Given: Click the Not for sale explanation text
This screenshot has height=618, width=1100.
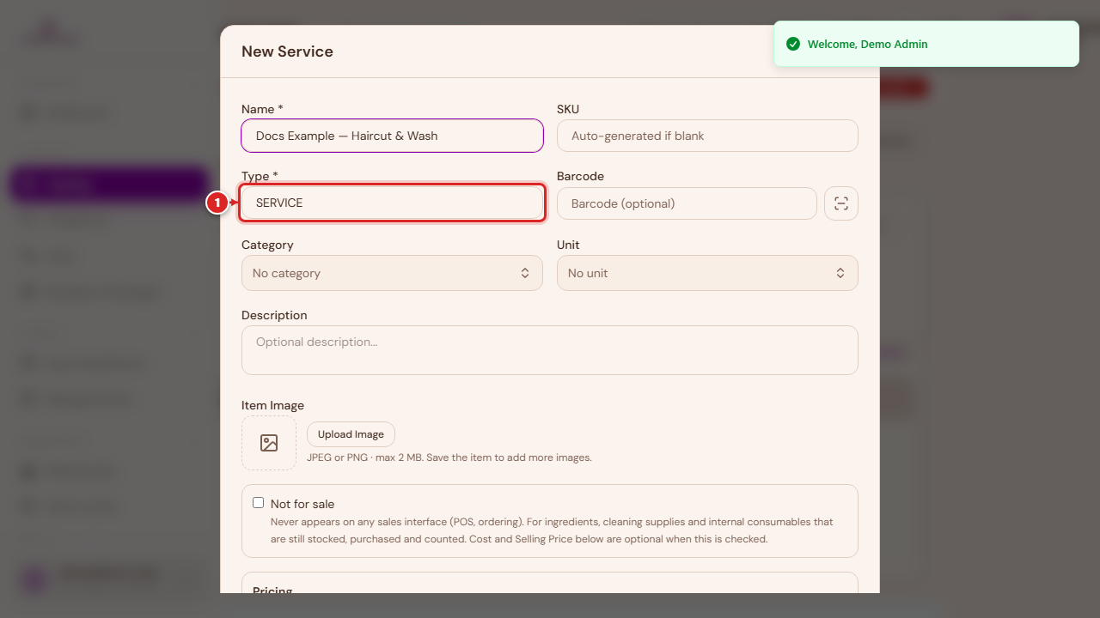Looking at the screenshot, I should pyautogui.click(x=552, y=530).
